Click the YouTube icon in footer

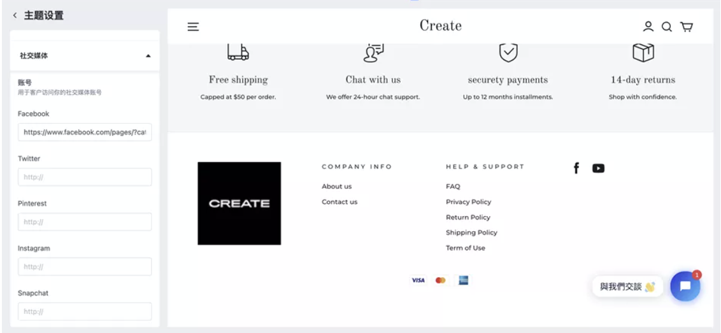(x=598, y=168)
